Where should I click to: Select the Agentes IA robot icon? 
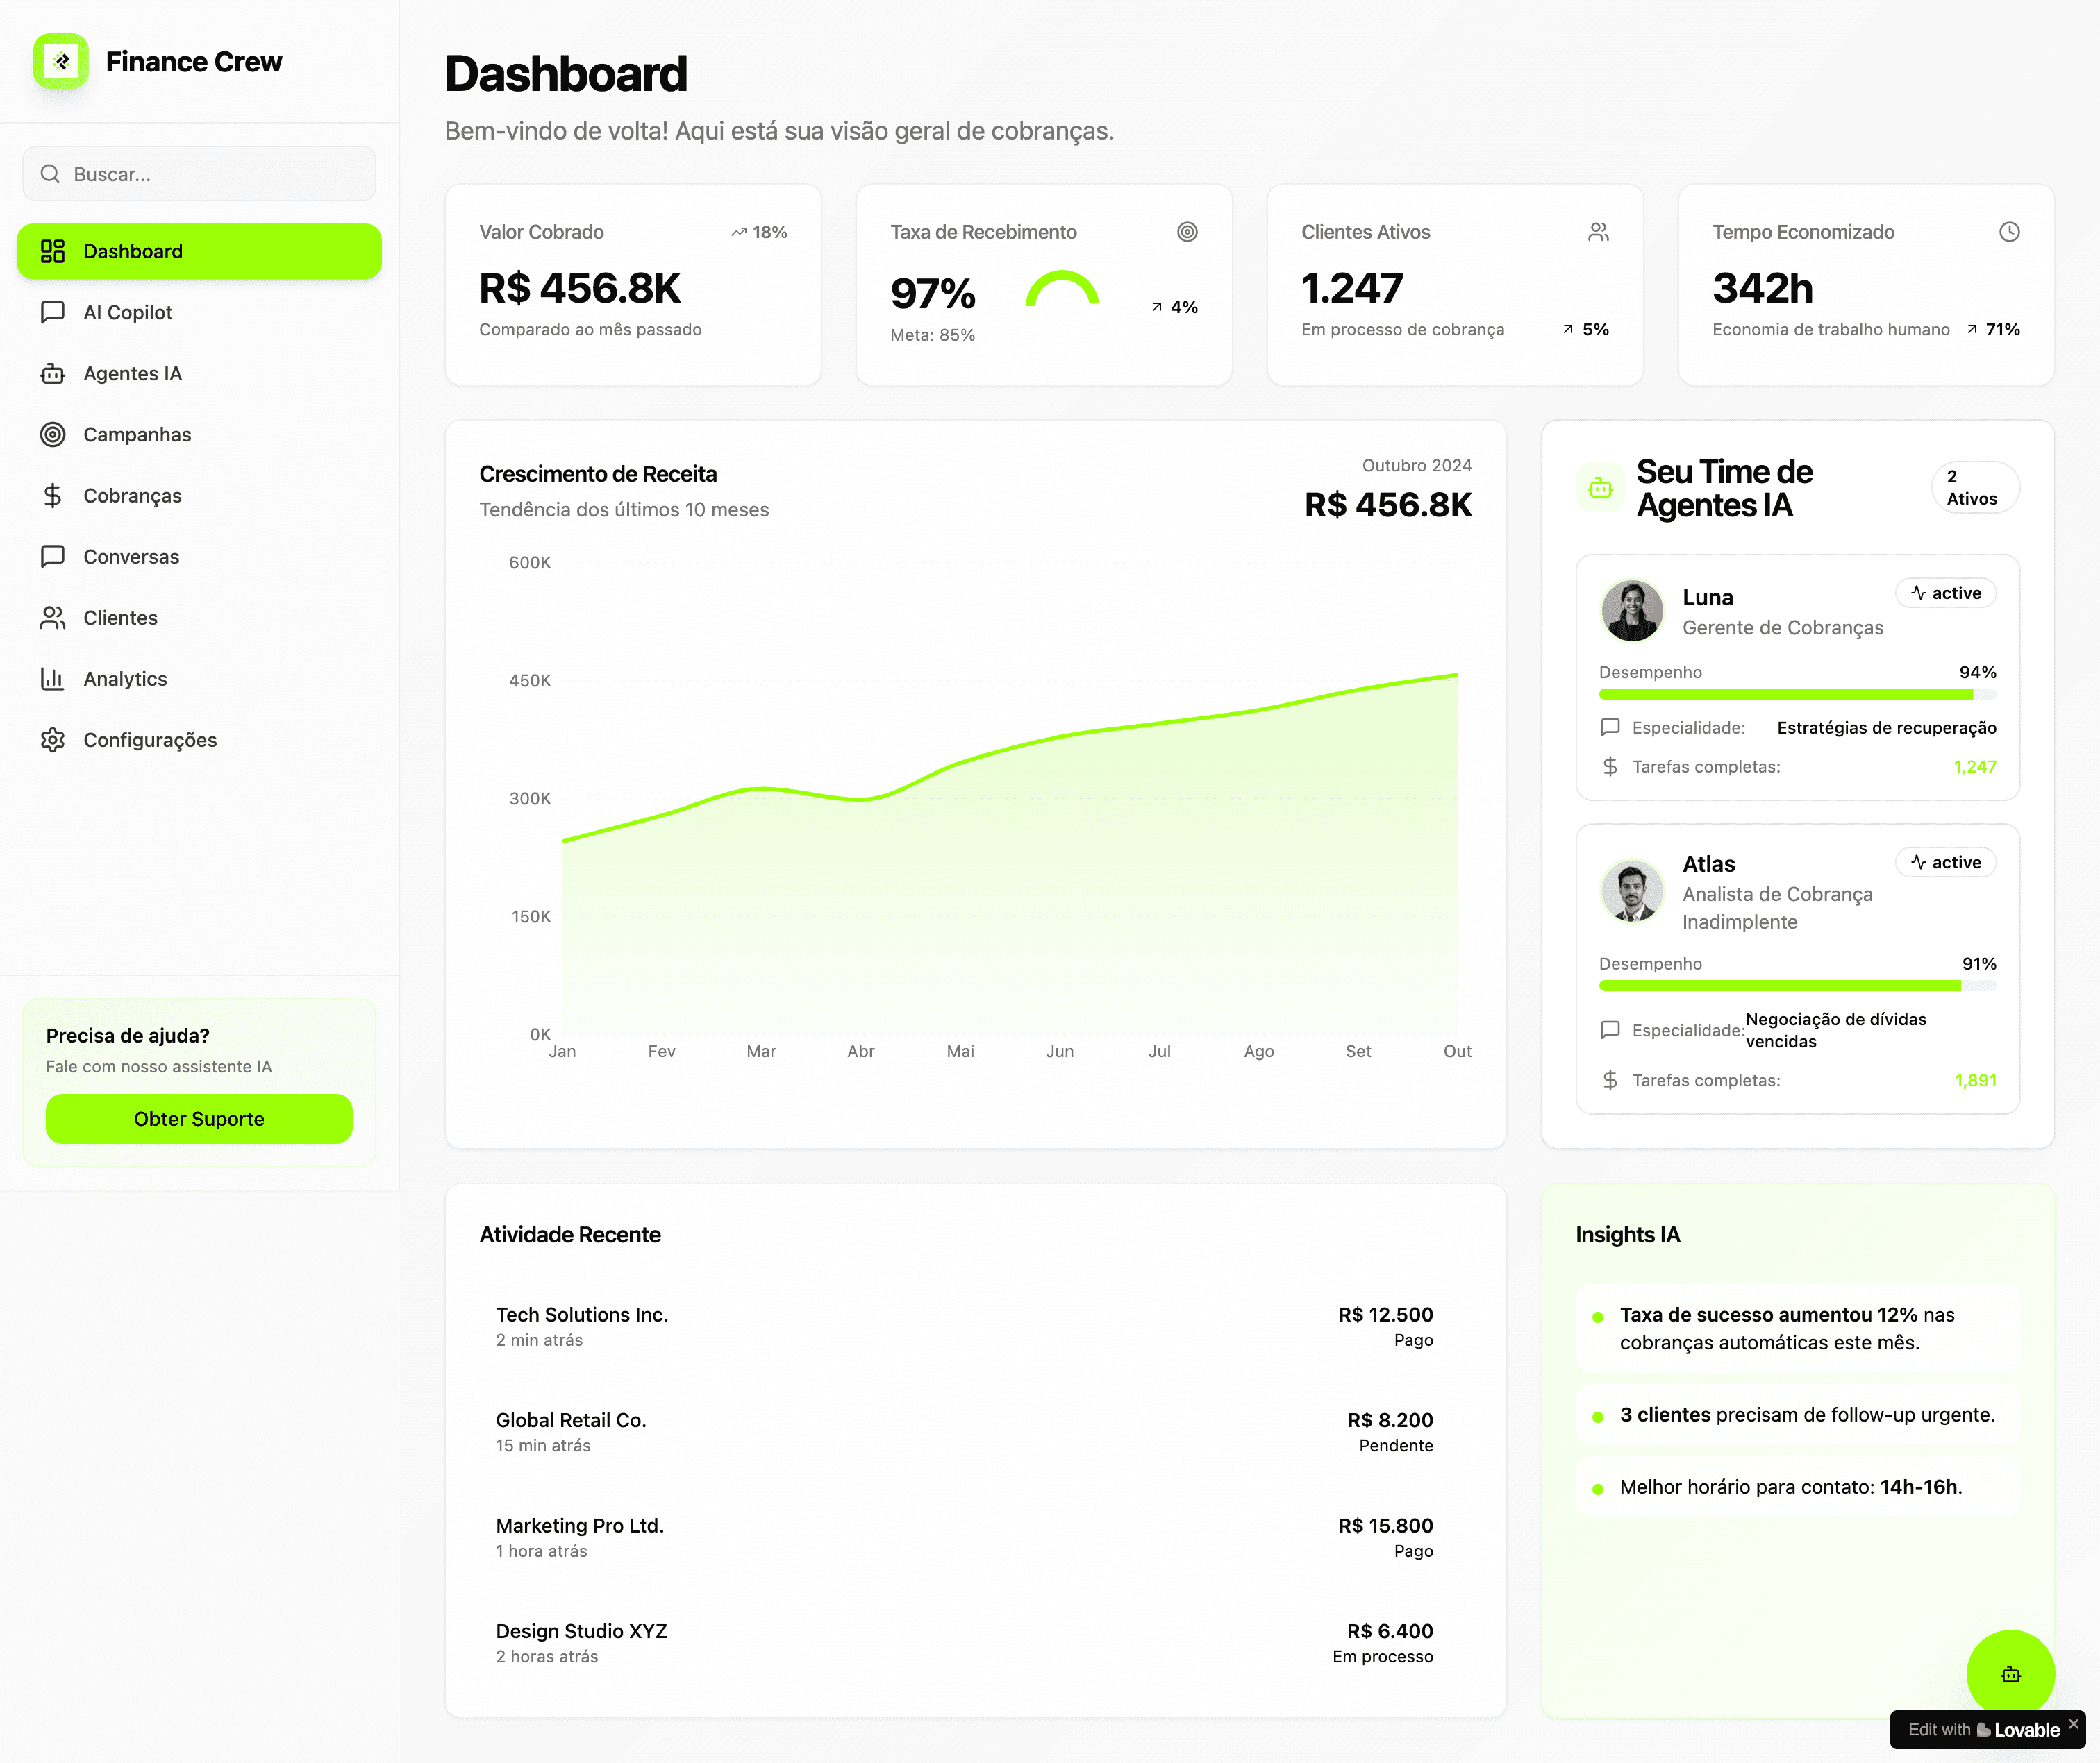(x=53, y=373)
